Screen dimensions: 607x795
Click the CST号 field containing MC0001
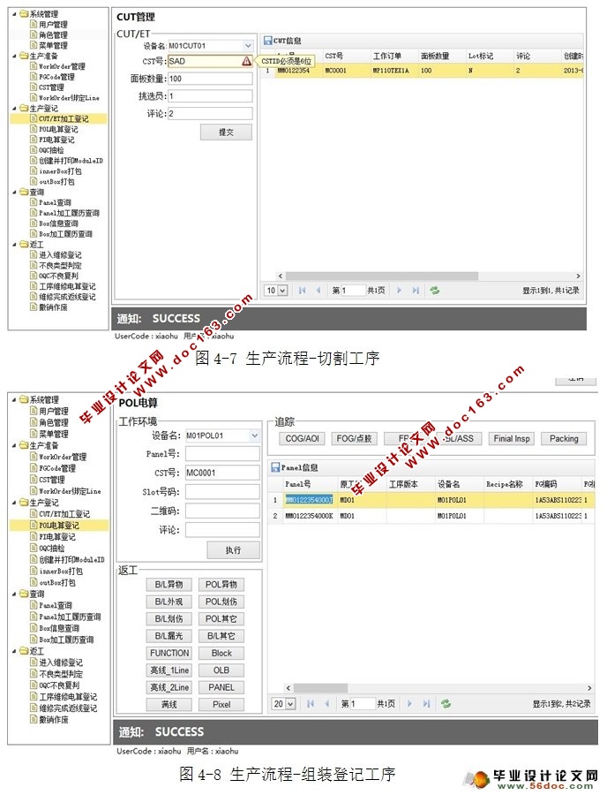222,473
